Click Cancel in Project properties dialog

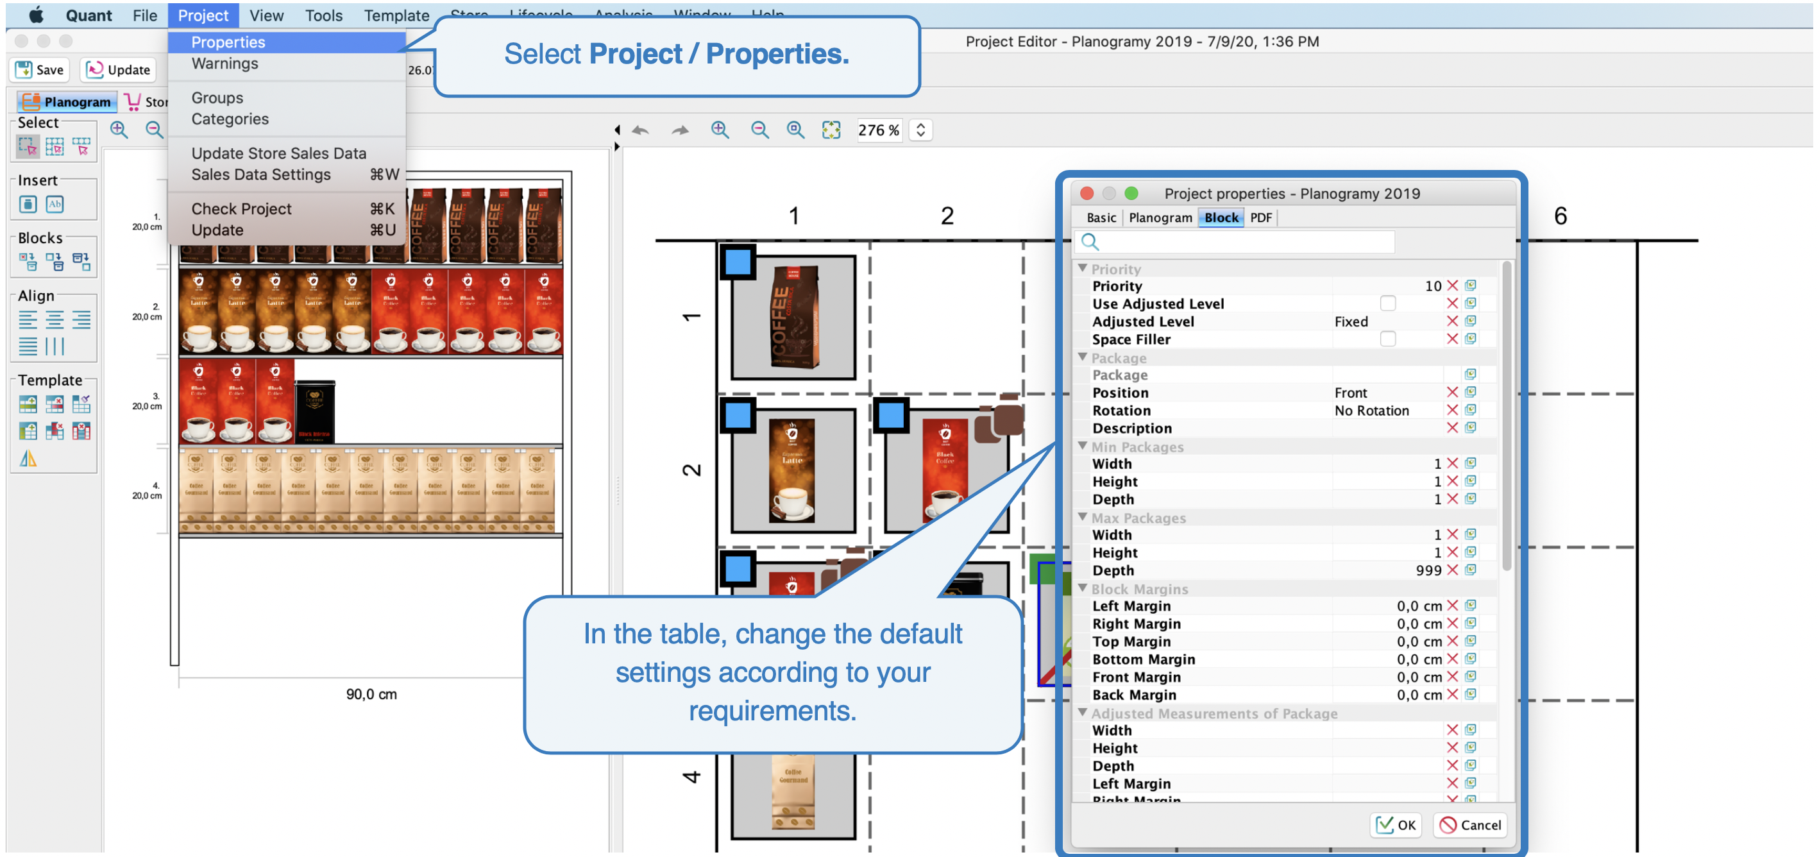click(1470, 824)
